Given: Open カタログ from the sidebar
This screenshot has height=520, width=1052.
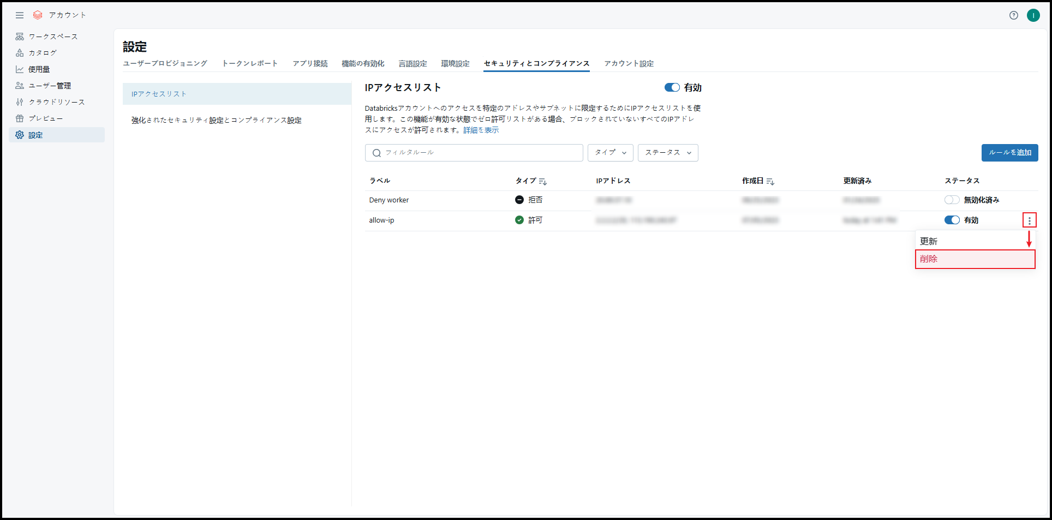Looking at the screenshot, I should pyautogui.click(x=43, y=53).
